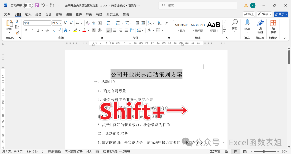Center align the paragraph

(x=115, y=30)
